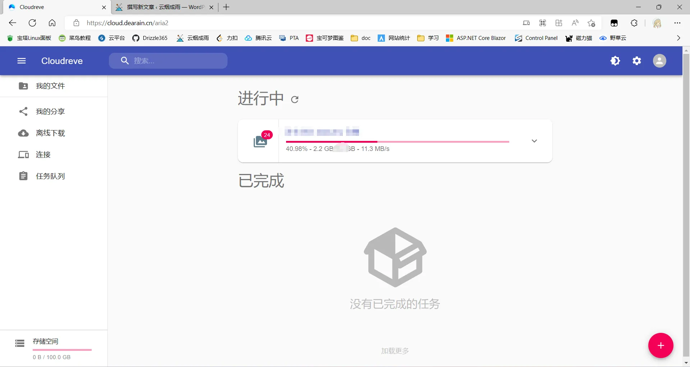The image size is (690, 367).
Task: Click the red add task button
Action: 661,345
